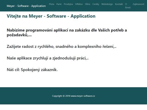Open the Ceníky menu entry
This screenshot has width=147, height=110.
(96, 4)
